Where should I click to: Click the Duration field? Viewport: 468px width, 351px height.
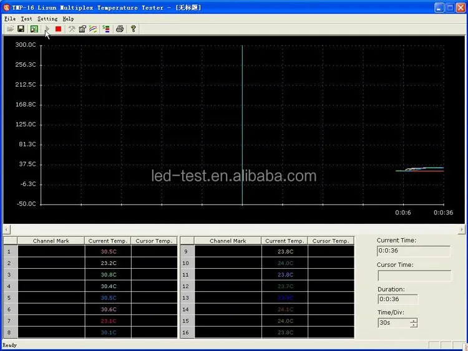tap(398, 299)
